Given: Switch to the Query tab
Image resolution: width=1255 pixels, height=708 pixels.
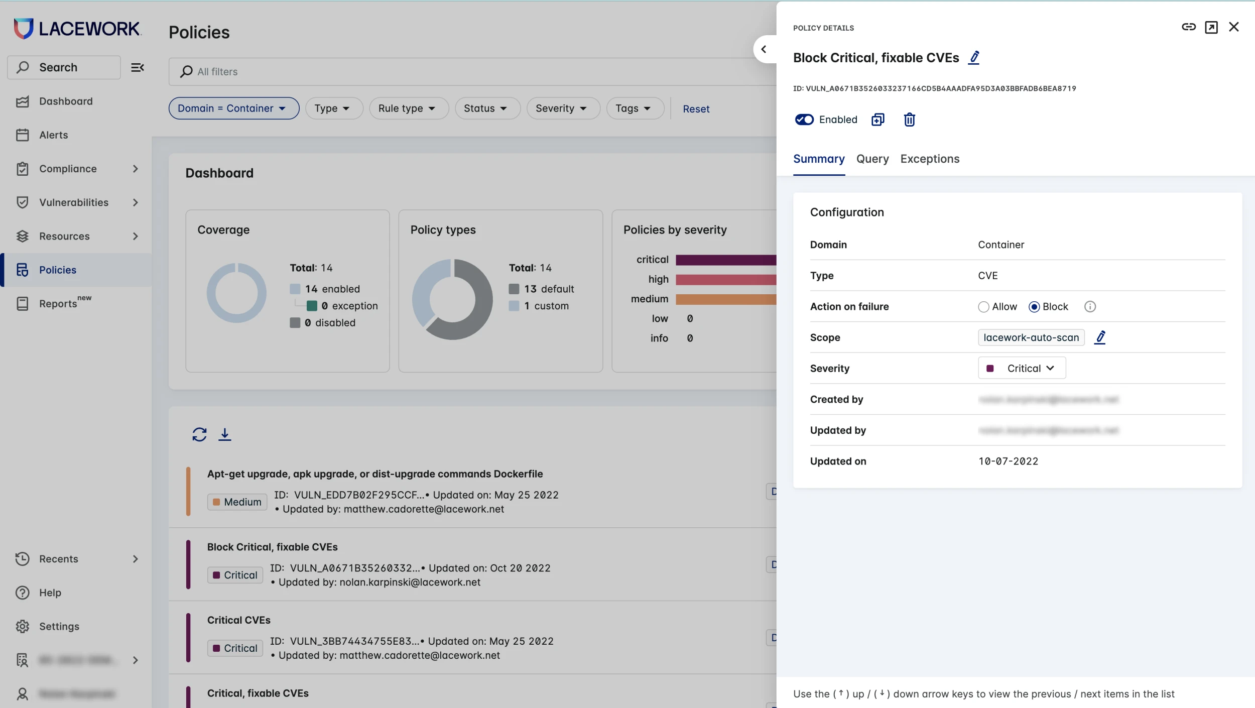Looking at the screenshot, I should pyautogui.click(x=872, y=159).
